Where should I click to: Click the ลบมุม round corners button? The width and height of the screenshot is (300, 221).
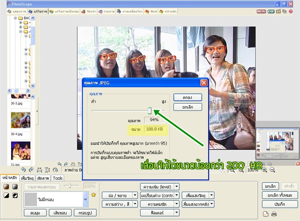point(35,213)
